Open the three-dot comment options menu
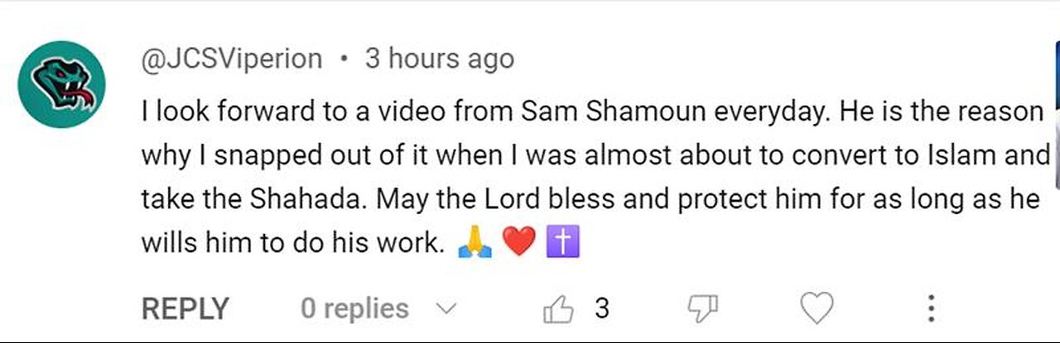 pos(932,310)
